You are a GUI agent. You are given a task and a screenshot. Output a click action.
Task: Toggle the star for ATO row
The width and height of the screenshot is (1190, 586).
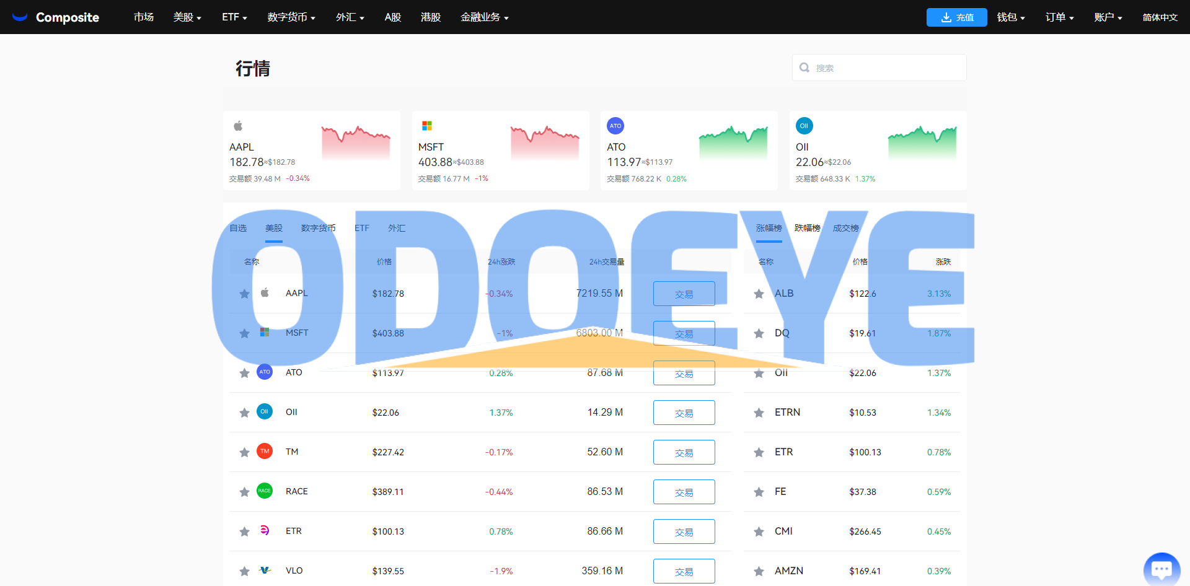click(244, 373)
